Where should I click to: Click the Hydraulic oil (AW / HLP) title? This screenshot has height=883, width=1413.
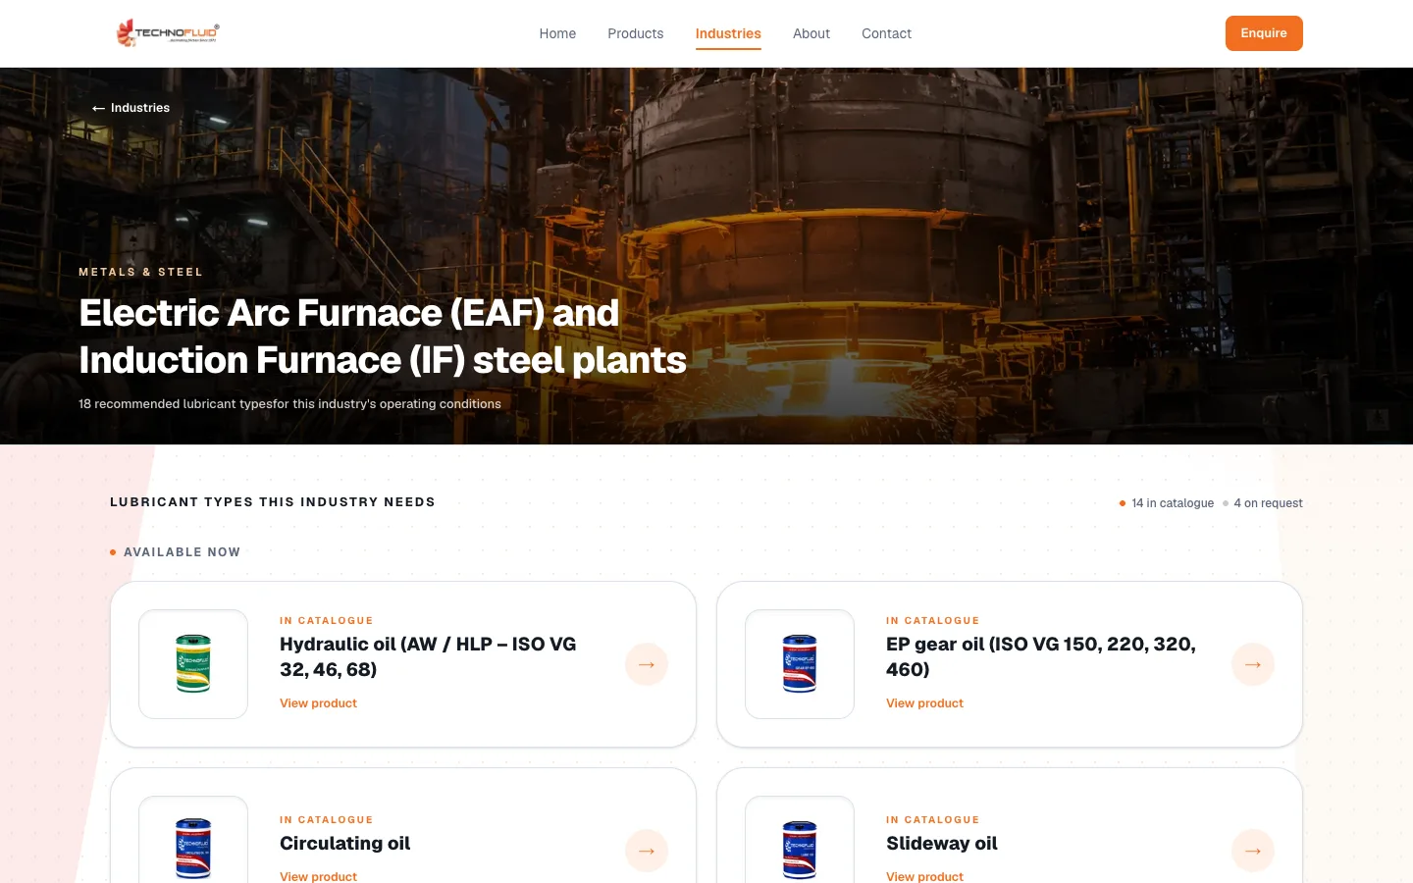[x=428, y=656]
